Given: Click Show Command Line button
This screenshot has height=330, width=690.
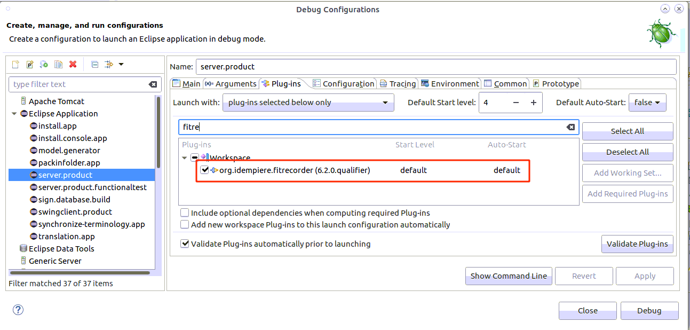Looking at the screenshot, I should tap(508, 276).
